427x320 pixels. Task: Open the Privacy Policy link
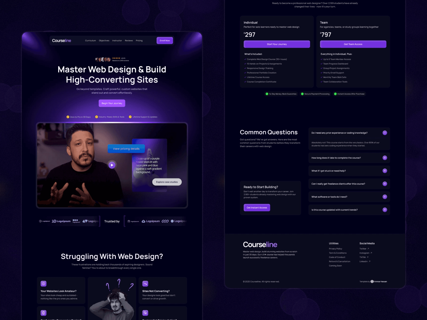click(335, 249)
